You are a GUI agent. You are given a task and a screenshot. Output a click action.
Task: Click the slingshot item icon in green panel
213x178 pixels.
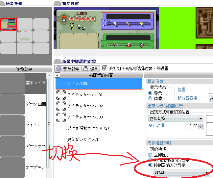(115, 45)
